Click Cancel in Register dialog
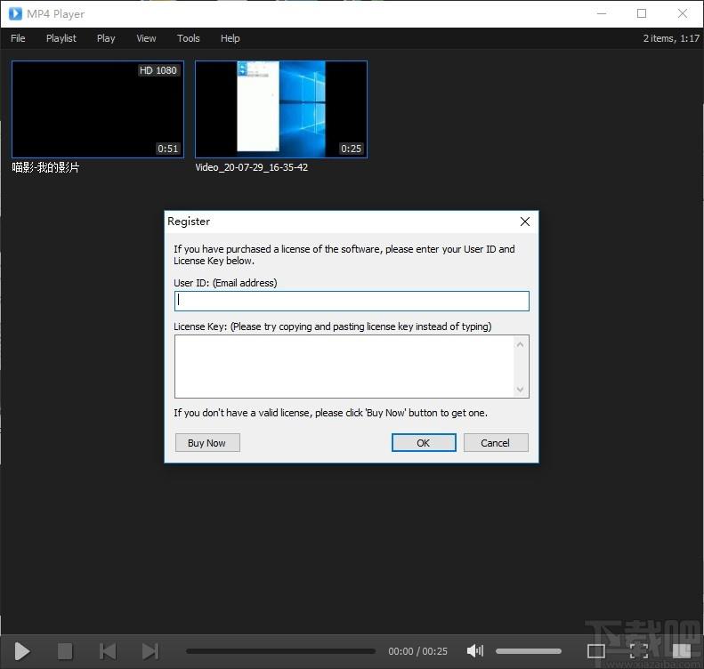 (x=496, y=443)
